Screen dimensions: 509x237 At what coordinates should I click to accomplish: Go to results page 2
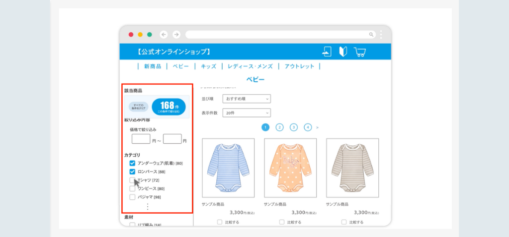tap(279, 127)
